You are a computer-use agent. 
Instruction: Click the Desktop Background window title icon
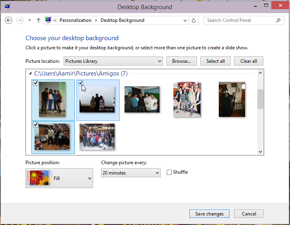(7, 7)
